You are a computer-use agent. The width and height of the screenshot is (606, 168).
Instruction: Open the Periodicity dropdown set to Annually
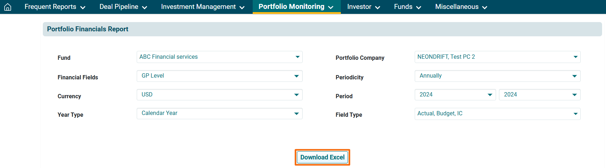point(497,76)
